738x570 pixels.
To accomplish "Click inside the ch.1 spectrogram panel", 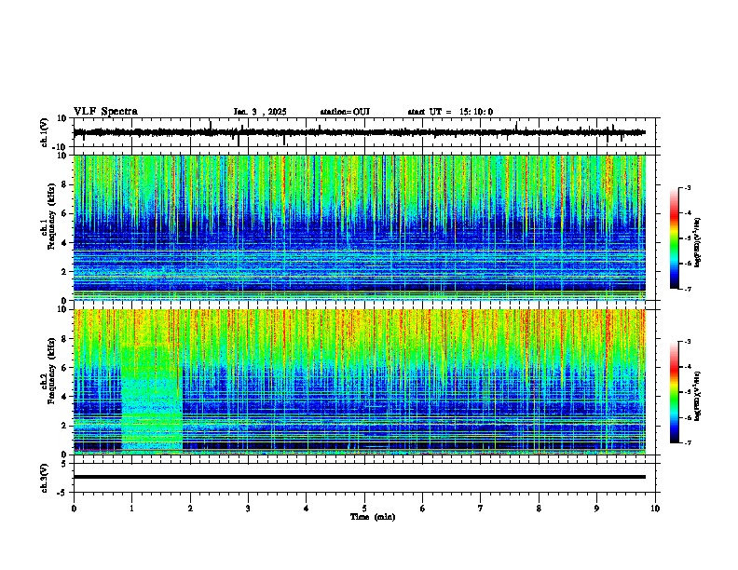I will click(x=360, y=227).
